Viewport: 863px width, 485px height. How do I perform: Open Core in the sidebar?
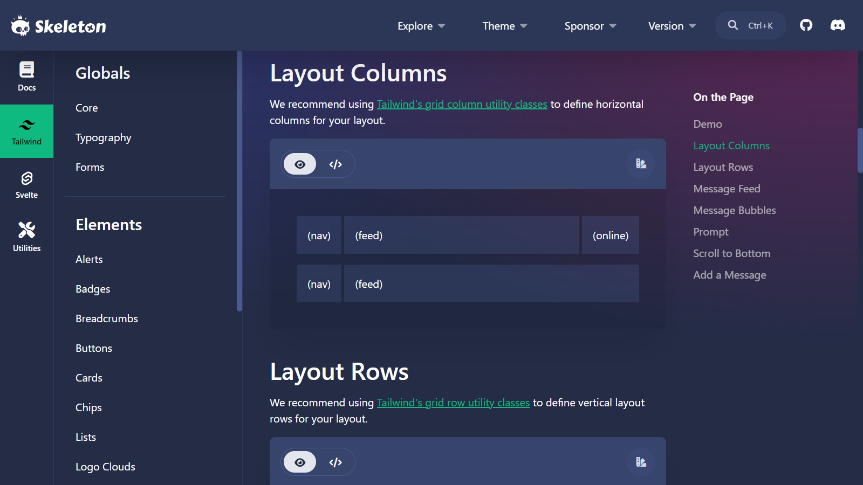pos(87,108)
